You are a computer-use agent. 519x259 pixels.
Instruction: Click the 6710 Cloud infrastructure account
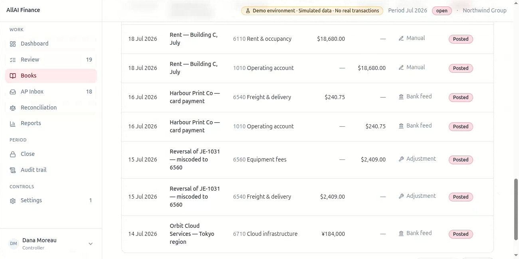(x=265, y=234)
